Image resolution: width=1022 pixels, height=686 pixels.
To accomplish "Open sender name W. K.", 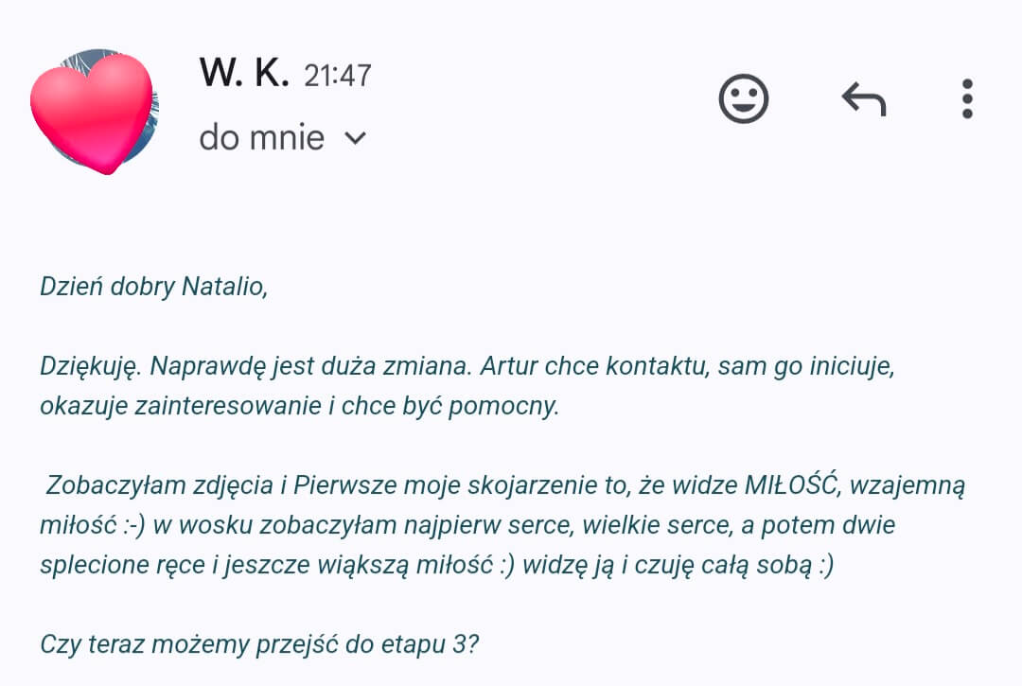I will pos(244,73).
